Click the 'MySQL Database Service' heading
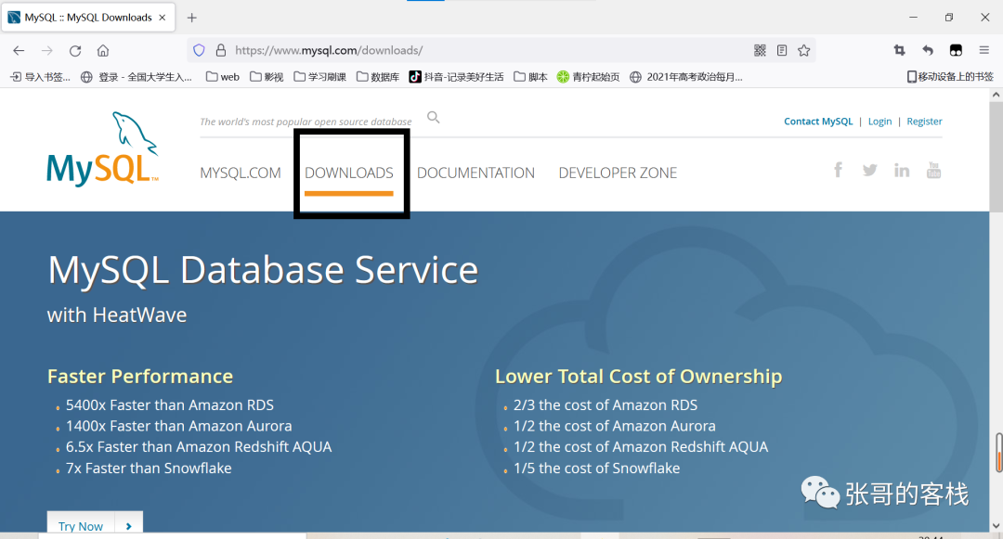The width and height of the screenshot is (1003, 539). pyautogui.click(x=263, y=269)
